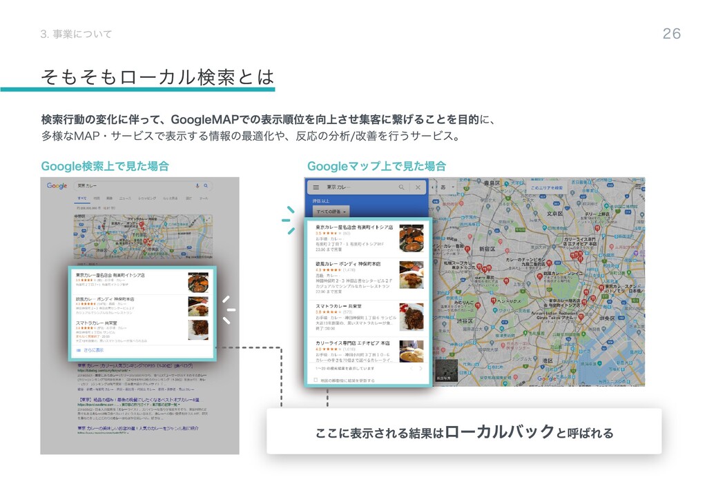Go to the previous results page arrow
707x488 pixels.
coord(411,368)
